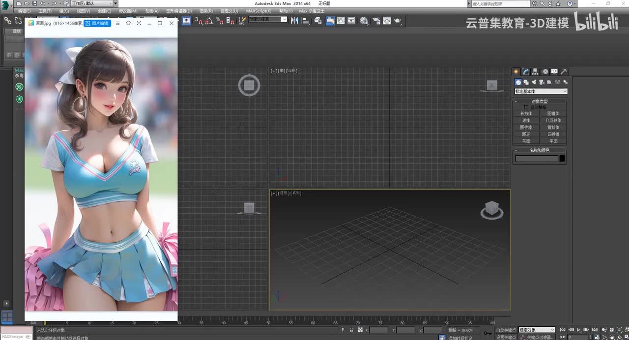
Task: Click the object name input field
Action: point(537,159)
